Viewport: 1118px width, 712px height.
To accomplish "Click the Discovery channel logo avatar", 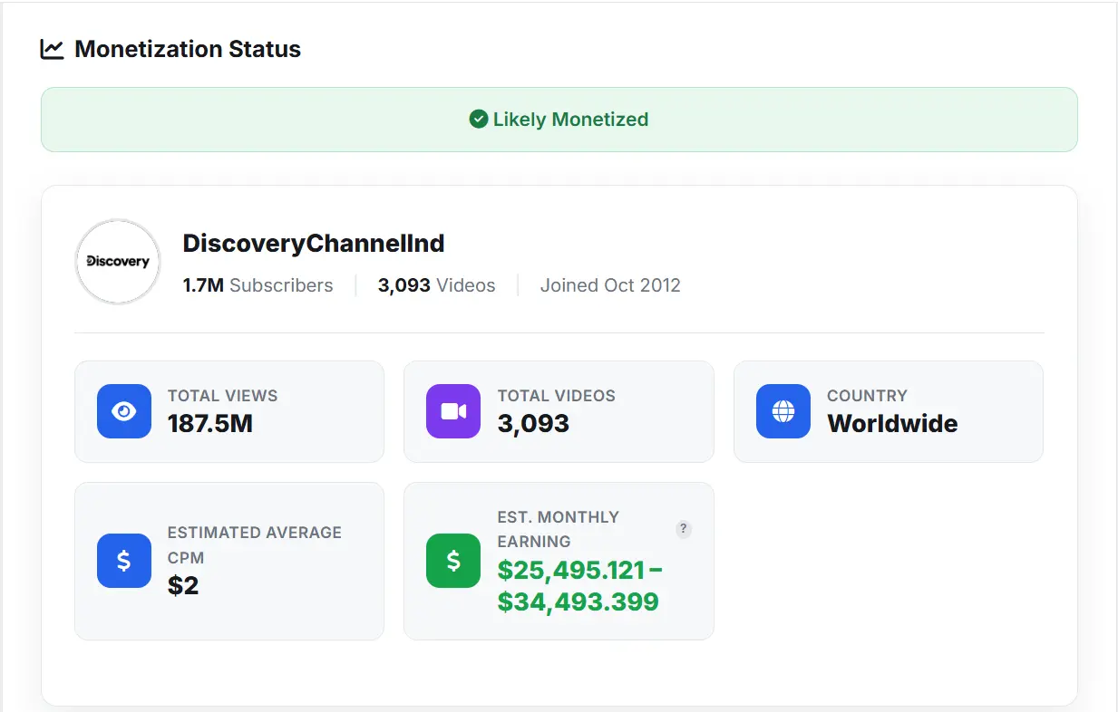I will coord(118,262).
